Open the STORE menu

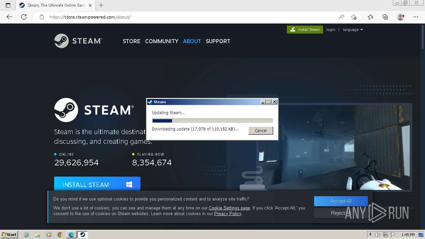[x=131, y=41]
